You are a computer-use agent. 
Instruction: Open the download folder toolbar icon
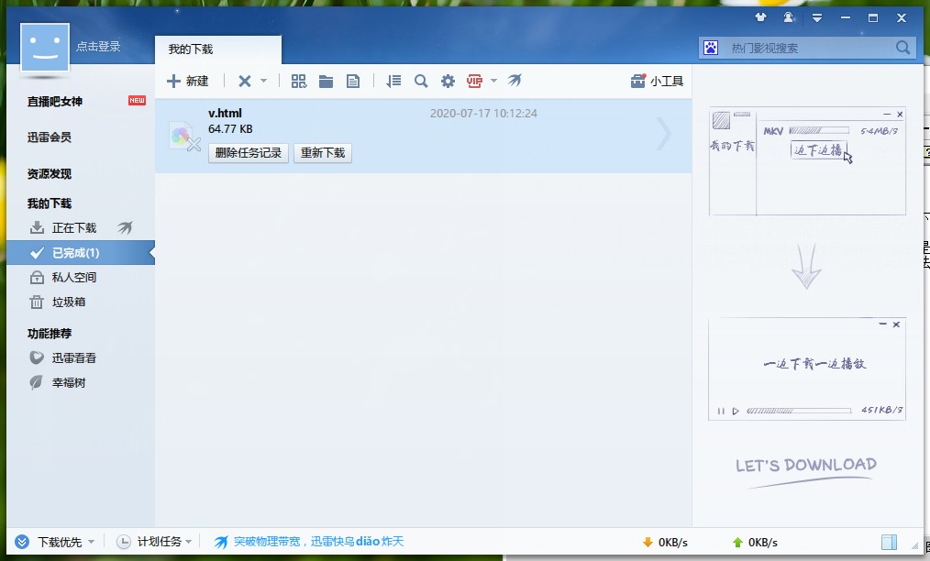[x=326, y=82]
